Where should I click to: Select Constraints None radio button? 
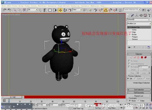tap(130, 101)
